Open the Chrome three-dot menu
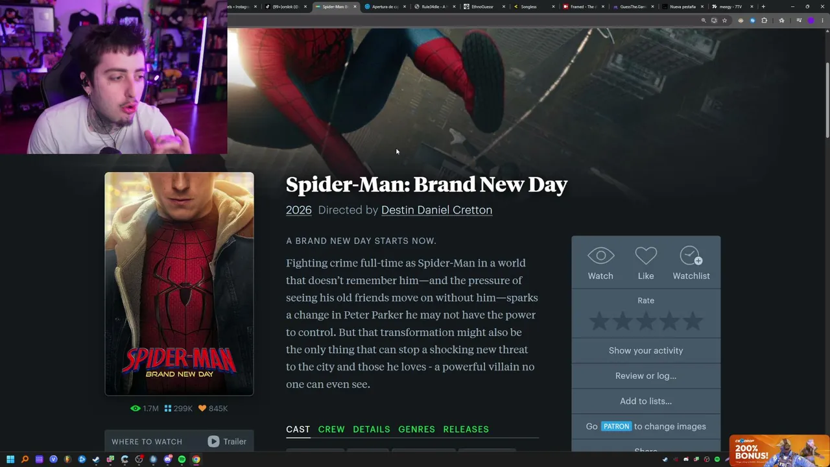Image resolution: width=830 pixels, height=467 pixels. [822, 20]
